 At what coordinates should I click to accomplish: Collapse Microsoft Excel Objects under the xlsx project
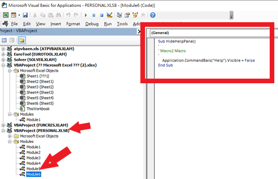point(10,71)
